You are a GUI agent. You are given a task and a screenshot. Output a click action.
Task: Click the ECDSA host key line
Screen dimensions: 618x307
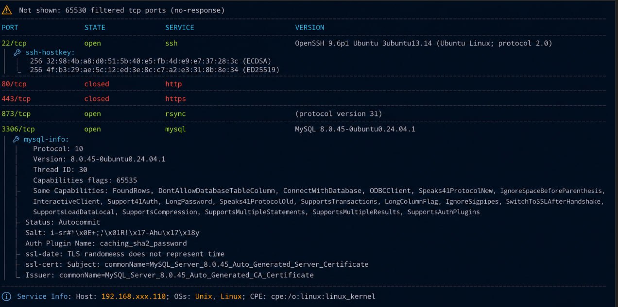150,61
